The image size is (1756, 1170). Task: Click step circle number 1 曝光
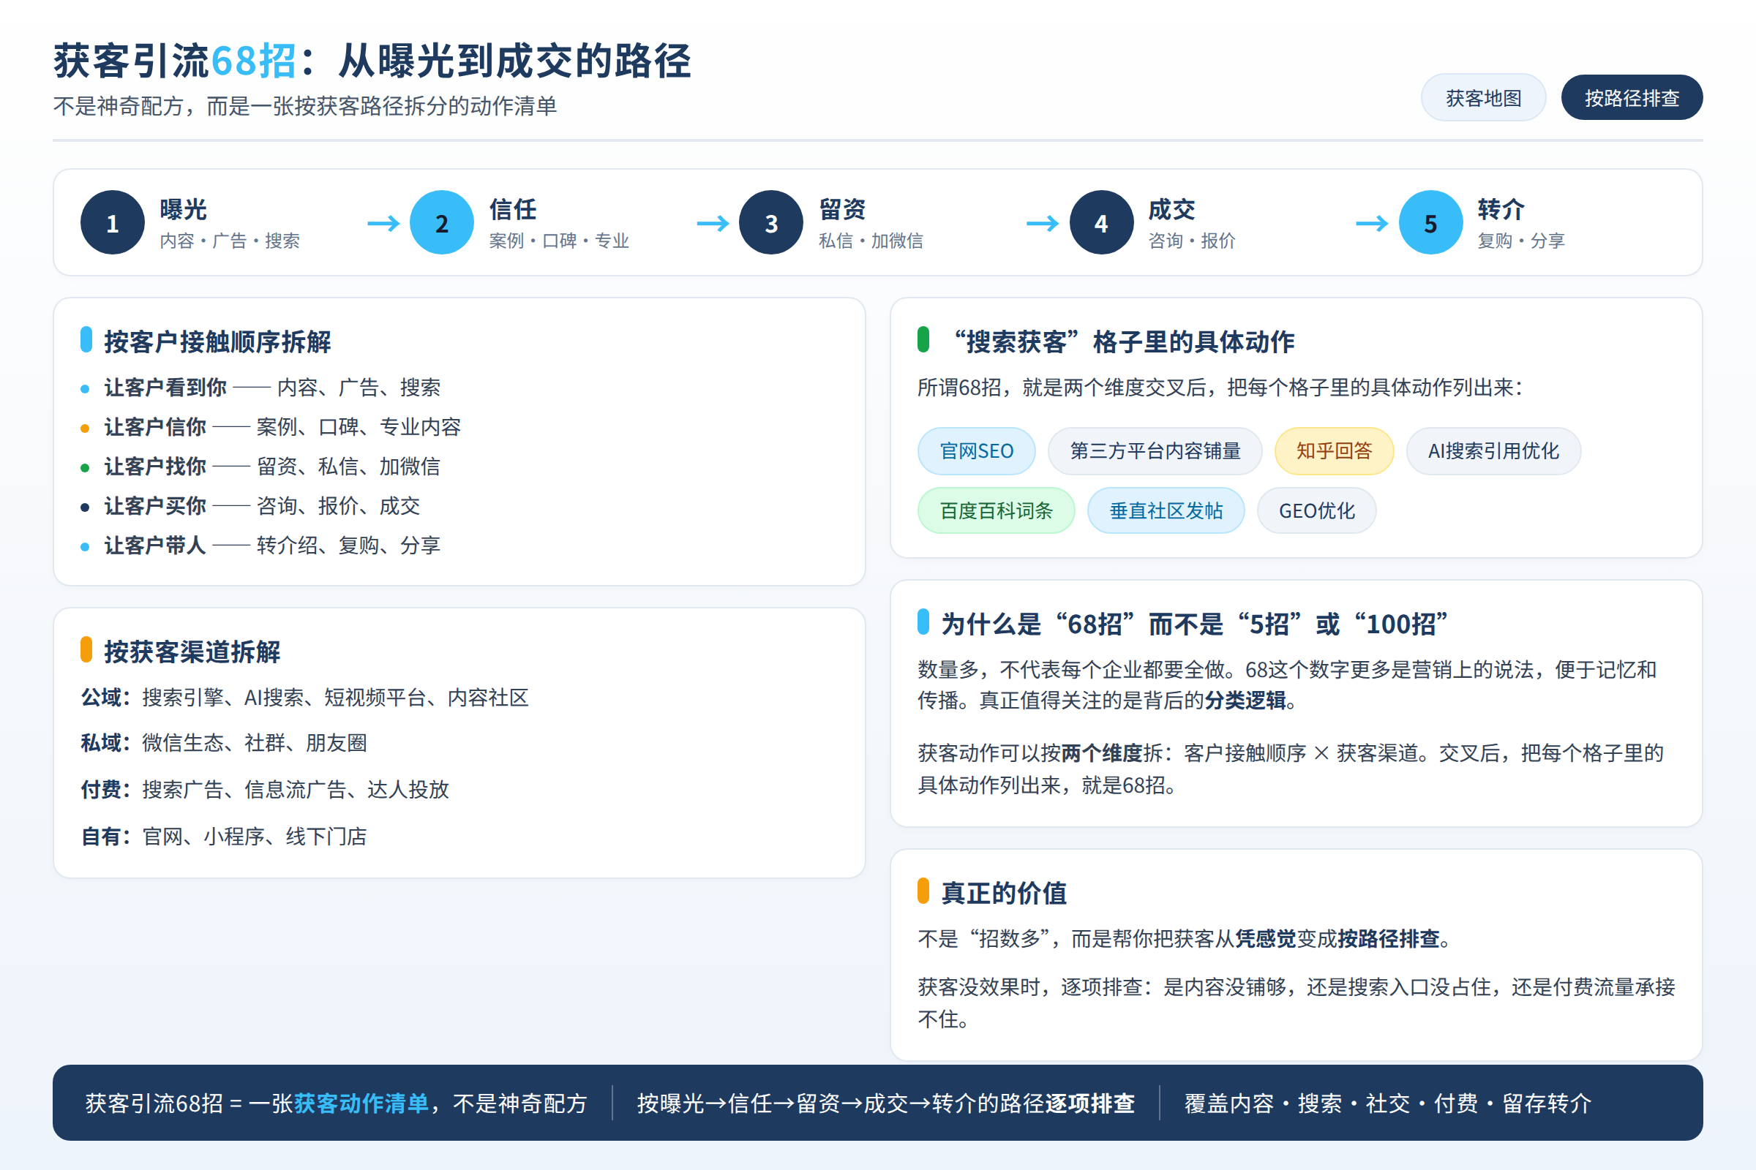[113, 222]
